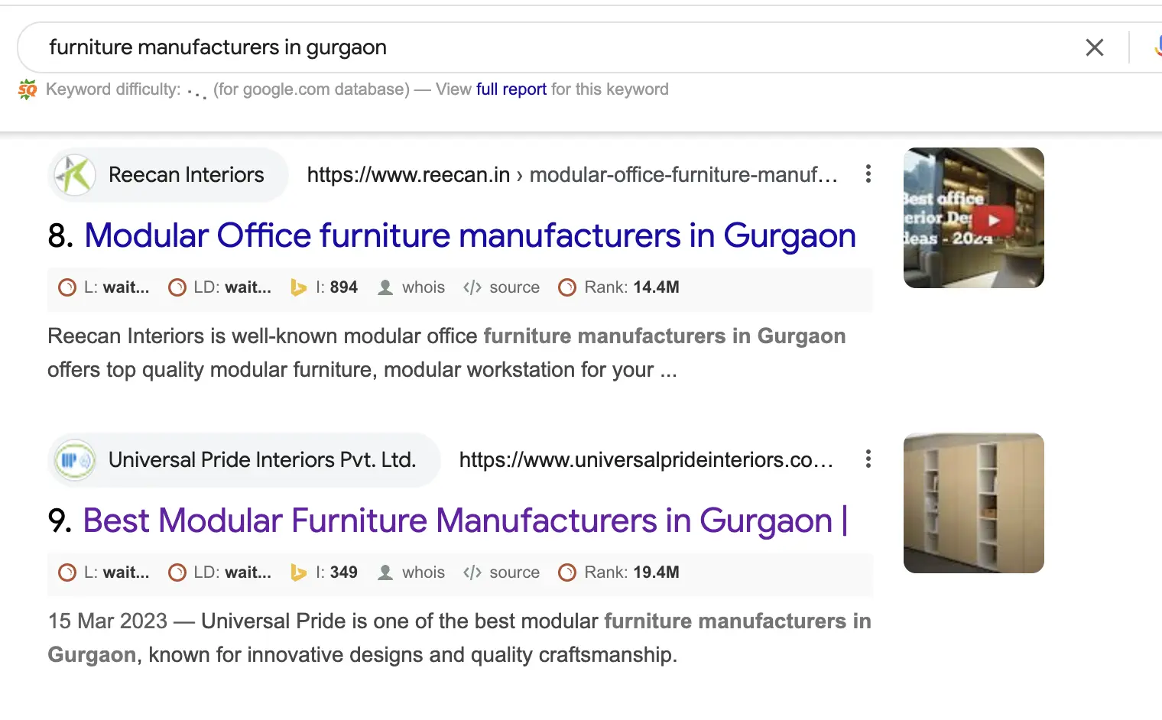This screenshot has width=1162, height=720.
Task: Click the cabinet thumbnail for Universal Pride
Action: (x=973, y=503)
